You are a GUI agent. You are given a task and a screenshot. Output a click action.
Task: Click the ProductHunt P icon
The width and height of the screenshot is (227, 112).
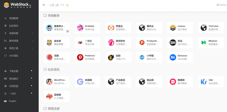coord(142,43)
